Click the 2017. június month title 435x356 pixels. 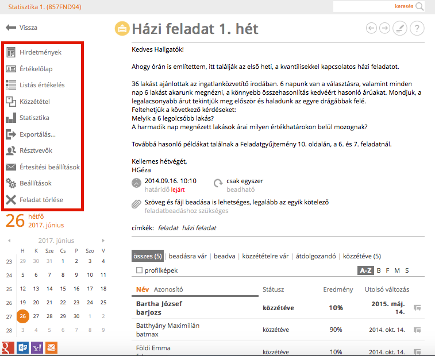click(x=56, y=241)
